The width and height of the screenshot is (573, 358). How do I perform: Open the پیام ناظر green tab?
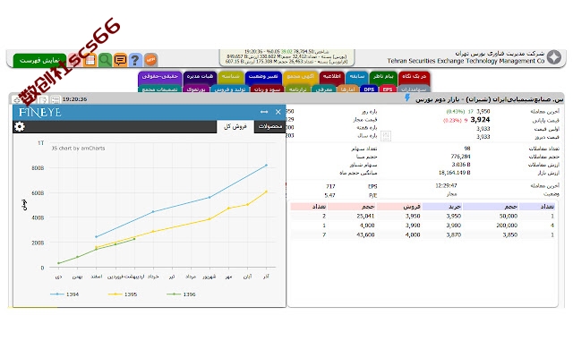pyautogui.click(x=383, y=77)
